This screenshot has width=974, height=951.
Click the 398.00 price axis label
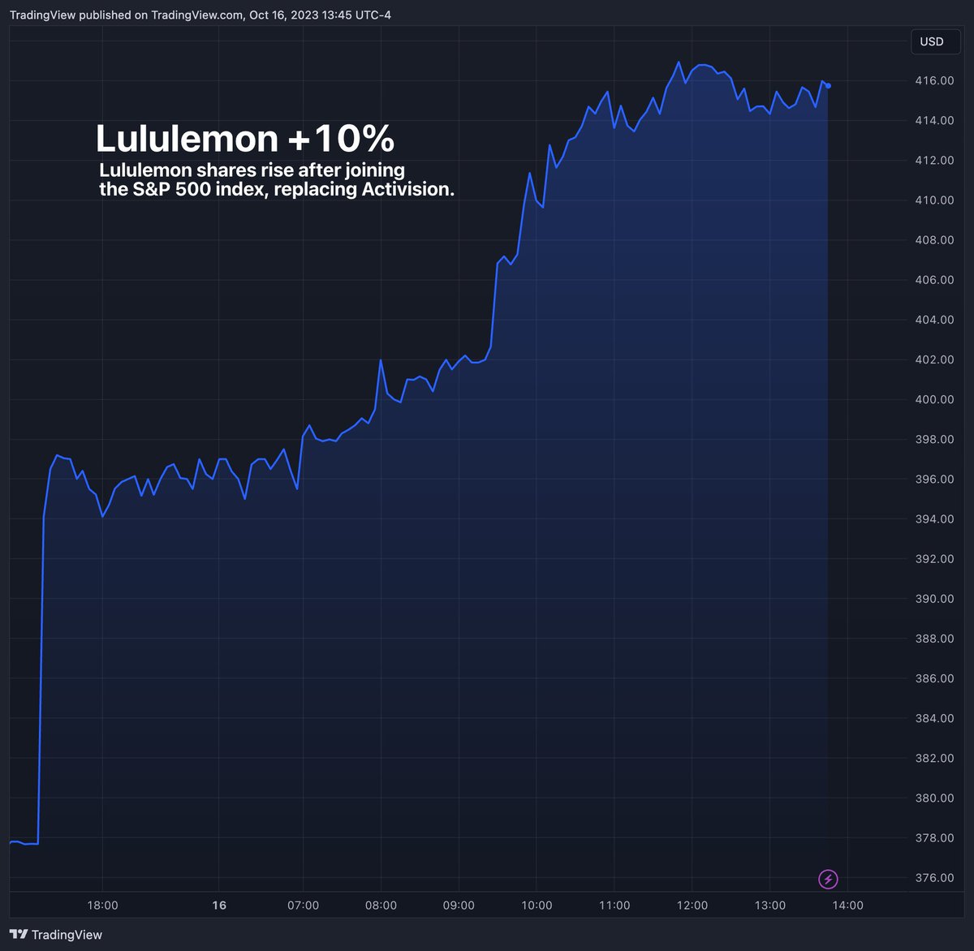pos(935,439)
